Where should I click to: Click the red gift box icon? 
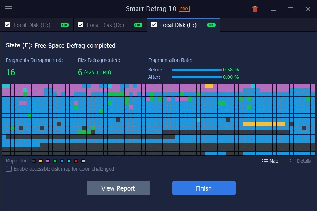pos(255,9)
